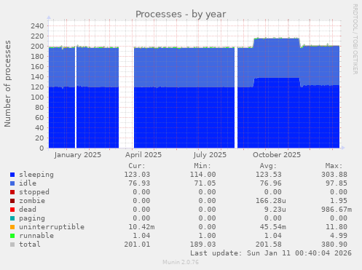Click zombie average value 166.28u
The image size is (362, 270).
pos(270,201)
